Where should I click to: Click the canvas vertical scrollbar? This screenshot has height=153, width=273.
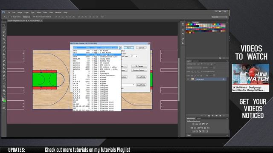pyautogui.click(x=178, y=79)
